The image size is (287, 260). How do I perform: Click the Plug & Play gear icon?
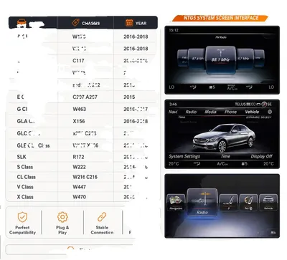click(62, 217)
